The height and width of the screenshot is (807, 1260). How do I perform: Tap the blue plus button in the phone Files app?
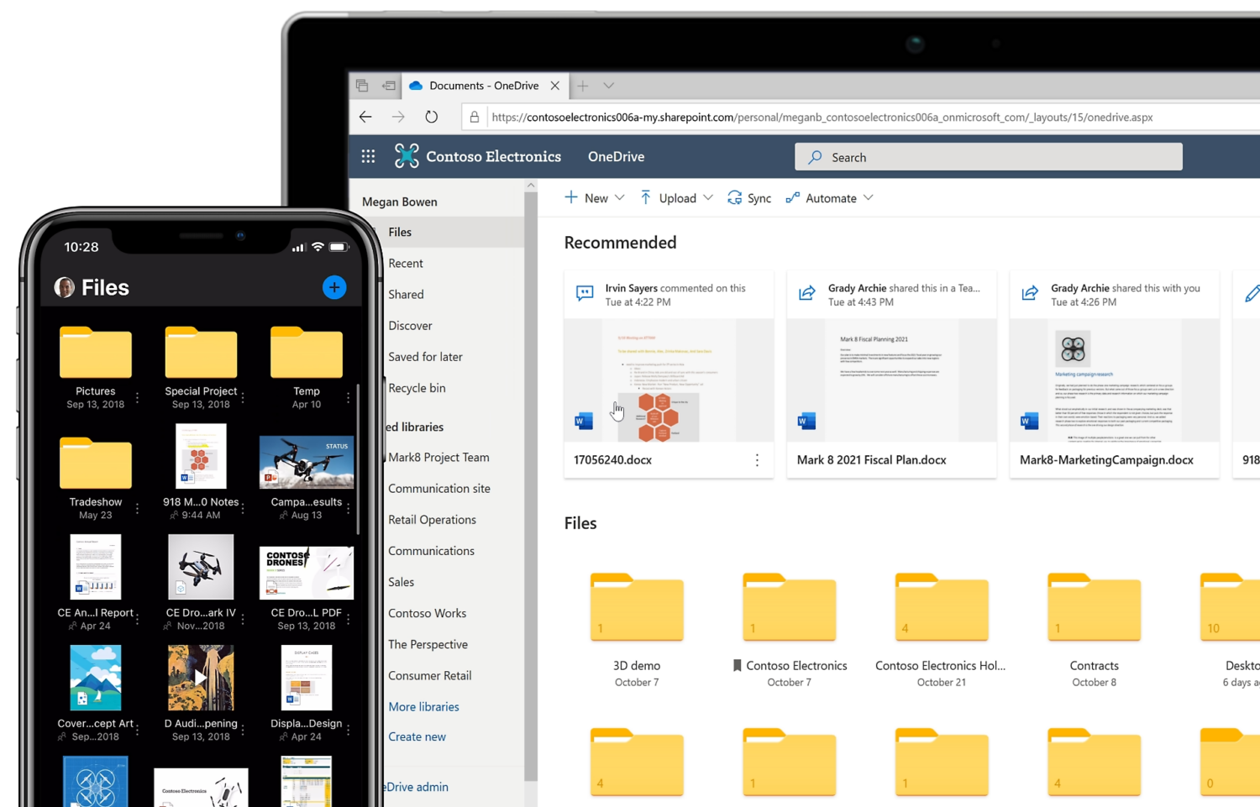pyautogui.click(x=334, y=287)
